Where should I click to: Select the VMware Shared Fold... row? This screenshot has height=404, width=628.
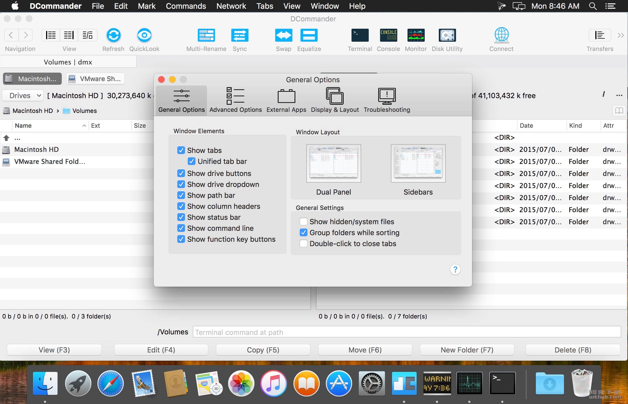[77, 161]
